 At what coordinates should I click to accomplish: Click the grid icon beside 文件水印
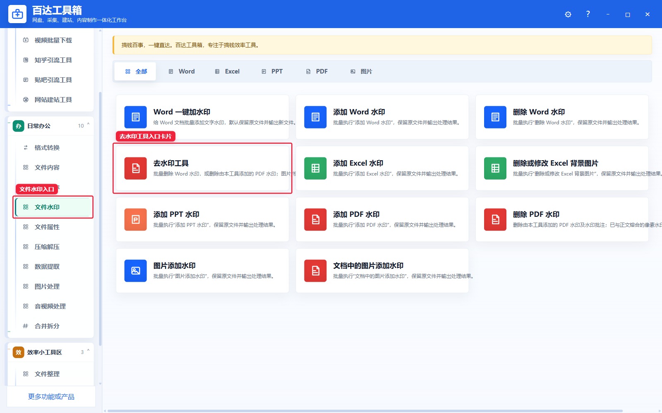tap(26, 207)
